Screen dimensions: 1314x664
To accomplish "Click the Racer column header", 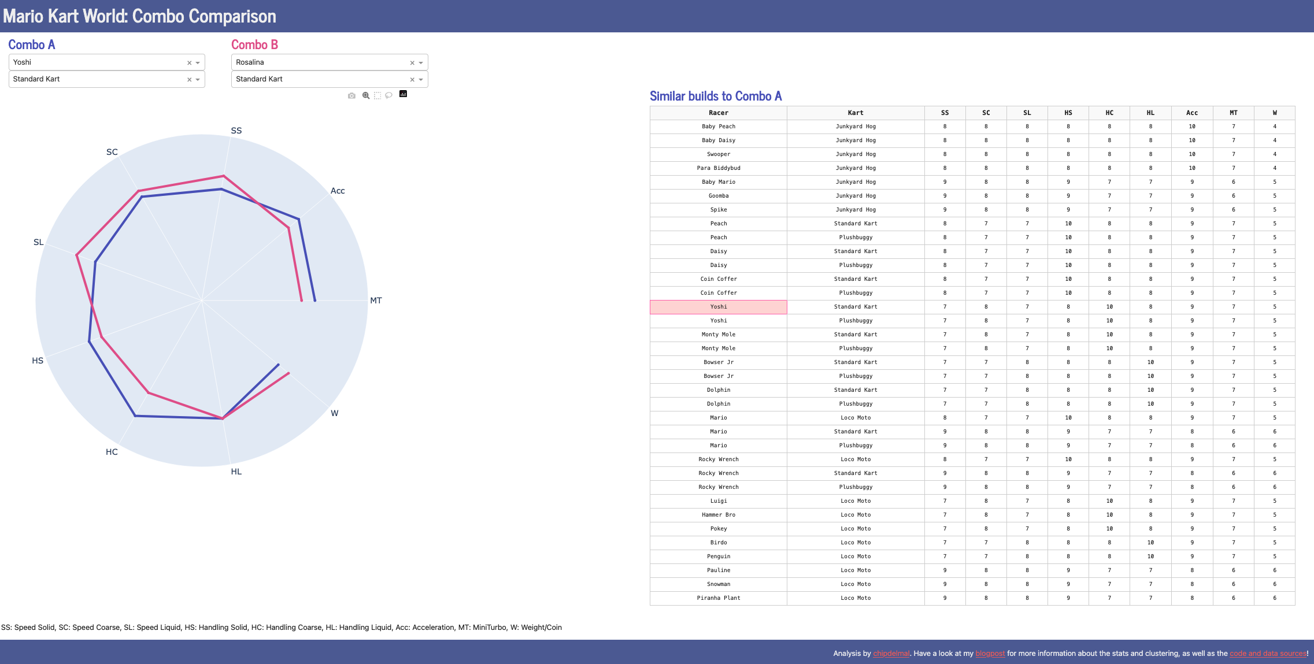I will pyautogui.click(x=718, y=113).
